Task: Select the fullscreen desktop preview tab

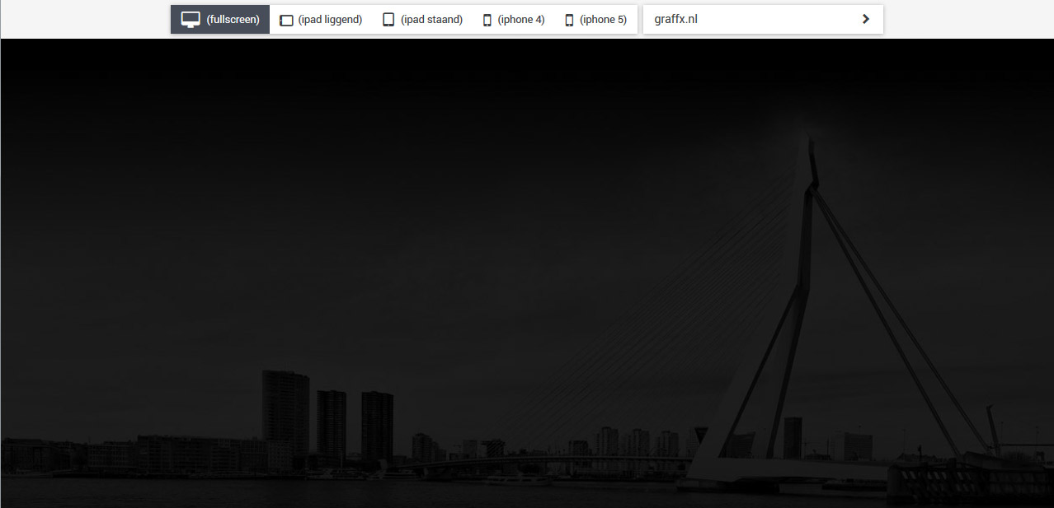Action: click(x=220, y=20)
